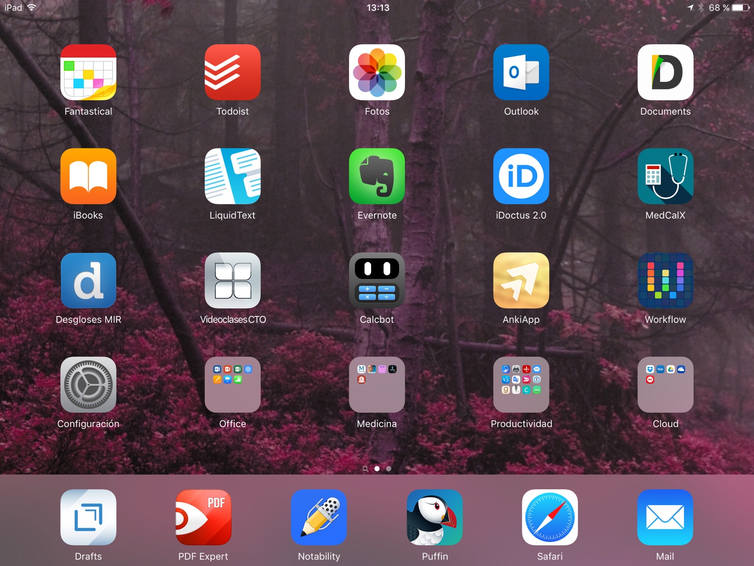754x566 pixels.
Task: Launch Todoist
Action: click(233, 72)
